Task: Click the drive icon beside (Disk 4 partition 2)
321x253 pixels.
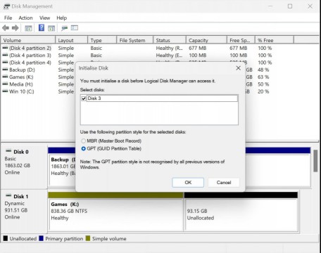Action: click(x=5, y=48)
